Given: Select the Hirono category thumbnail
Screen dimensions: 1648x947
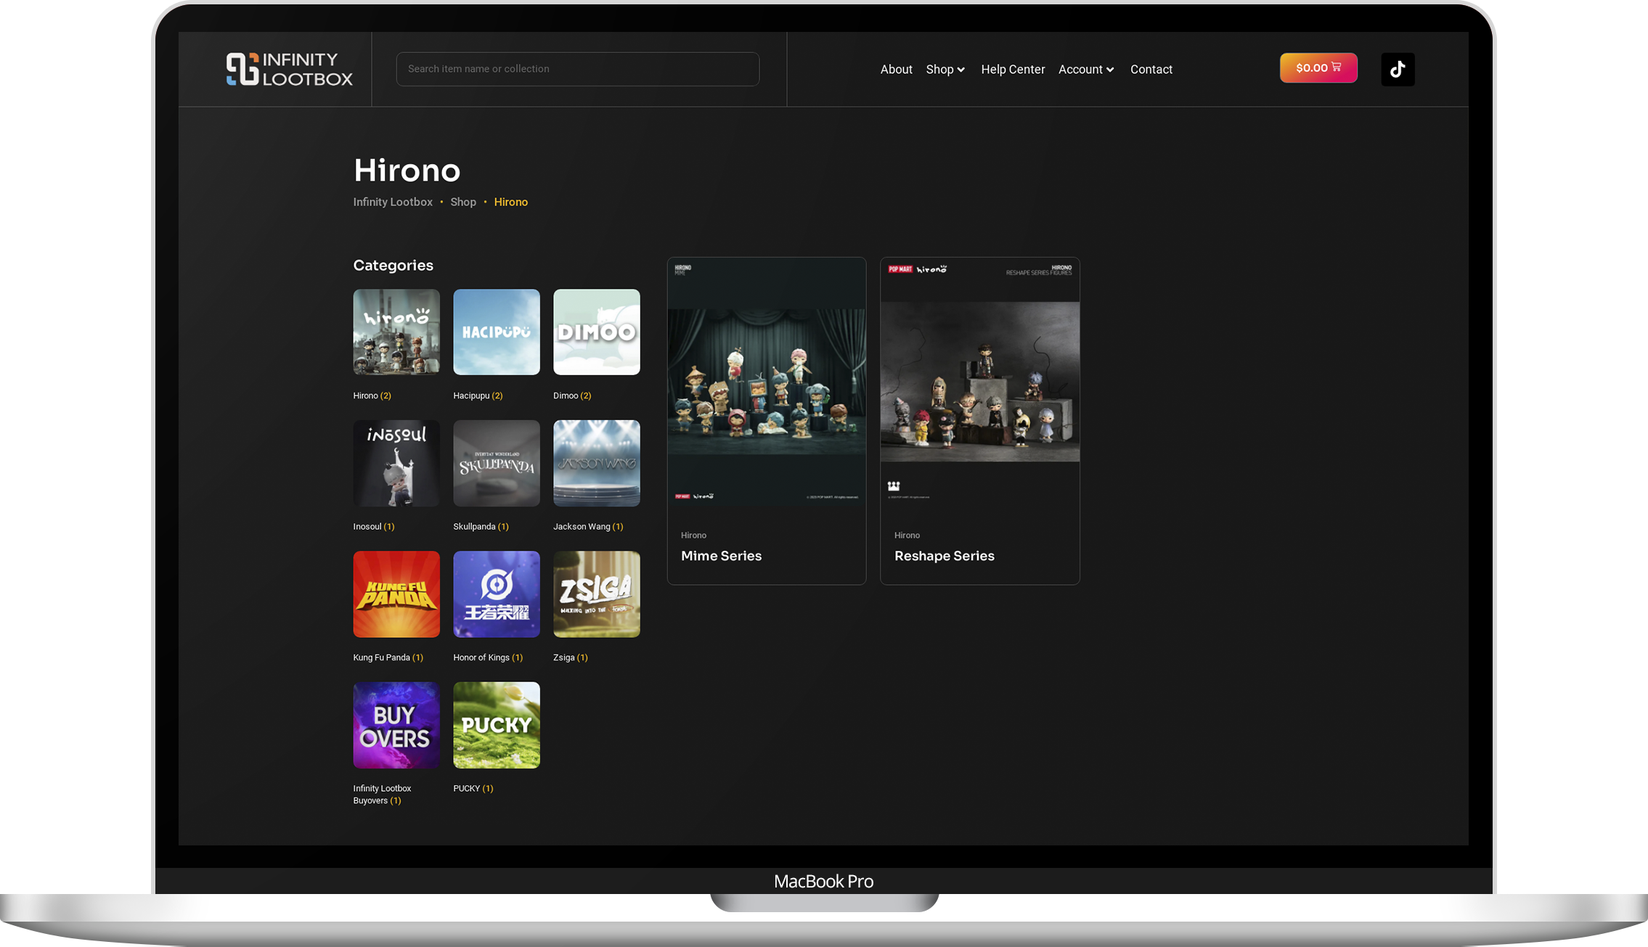Looking at the screenshot, I should (x=396, y=332).
